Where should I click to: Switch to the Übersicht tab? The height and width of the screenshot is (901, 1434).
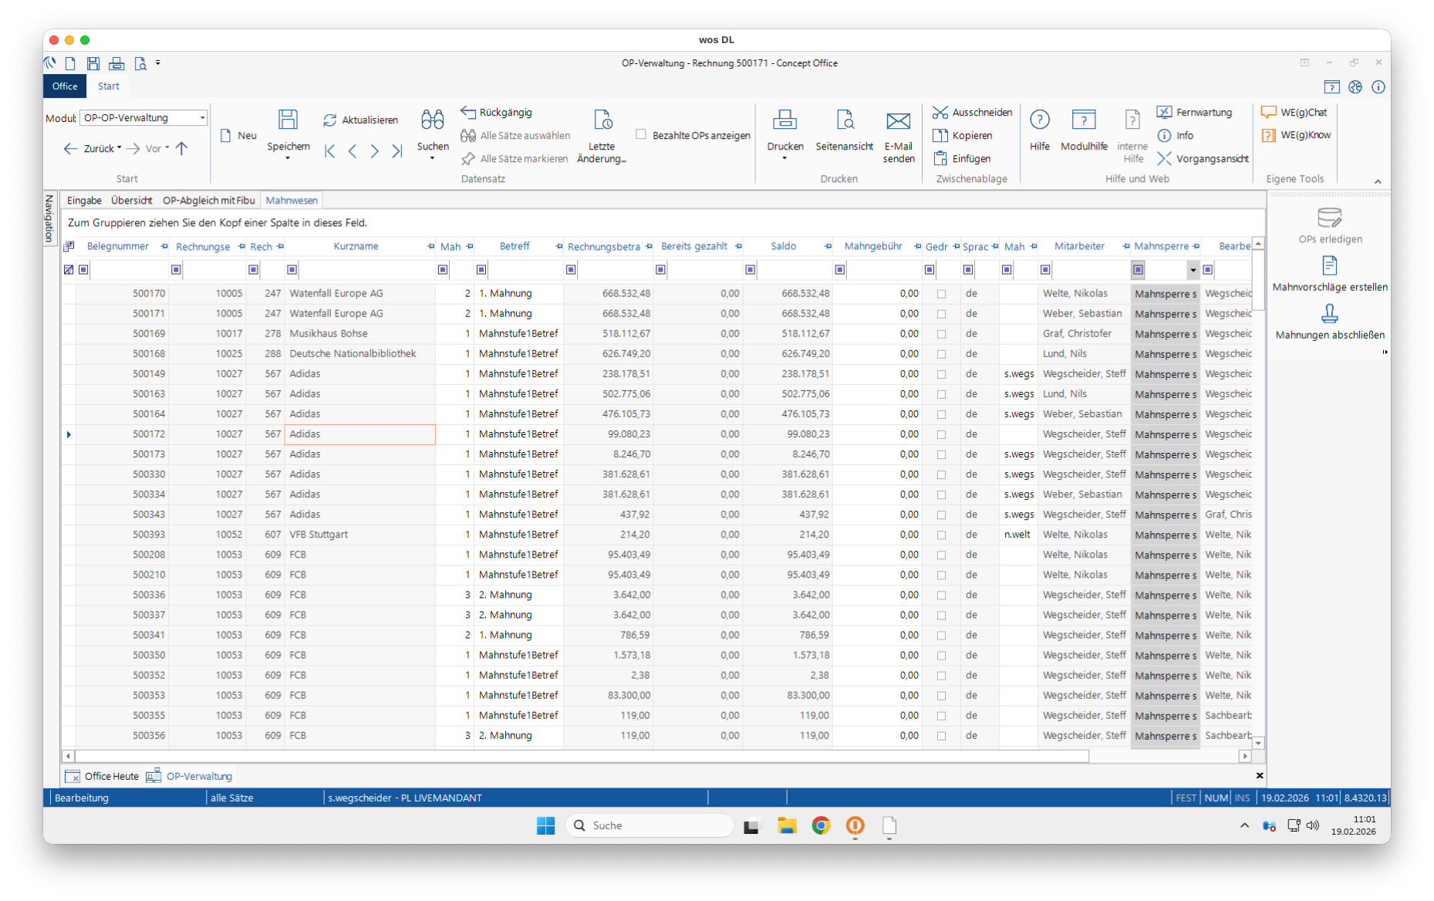pyautogui.click(x=131, y=201)
